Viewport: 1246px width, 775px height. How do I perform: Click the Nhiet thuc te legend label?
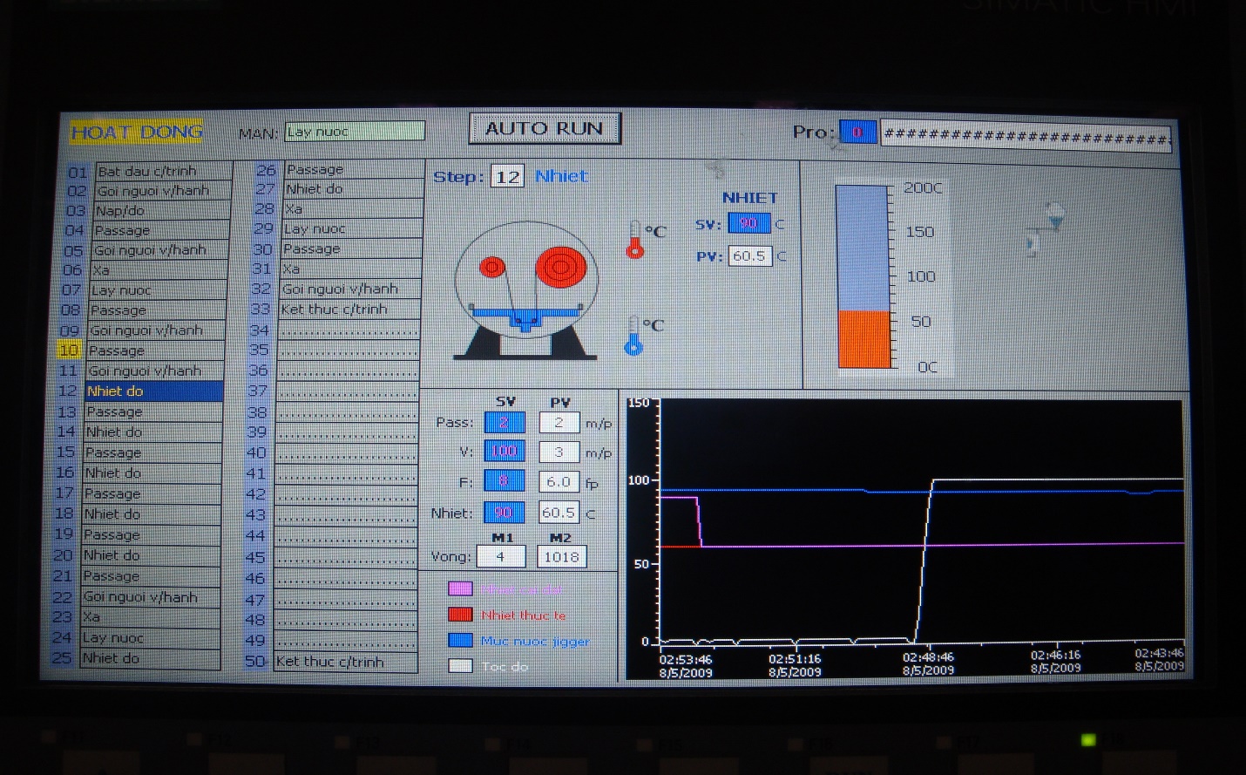tap(523, 615)
